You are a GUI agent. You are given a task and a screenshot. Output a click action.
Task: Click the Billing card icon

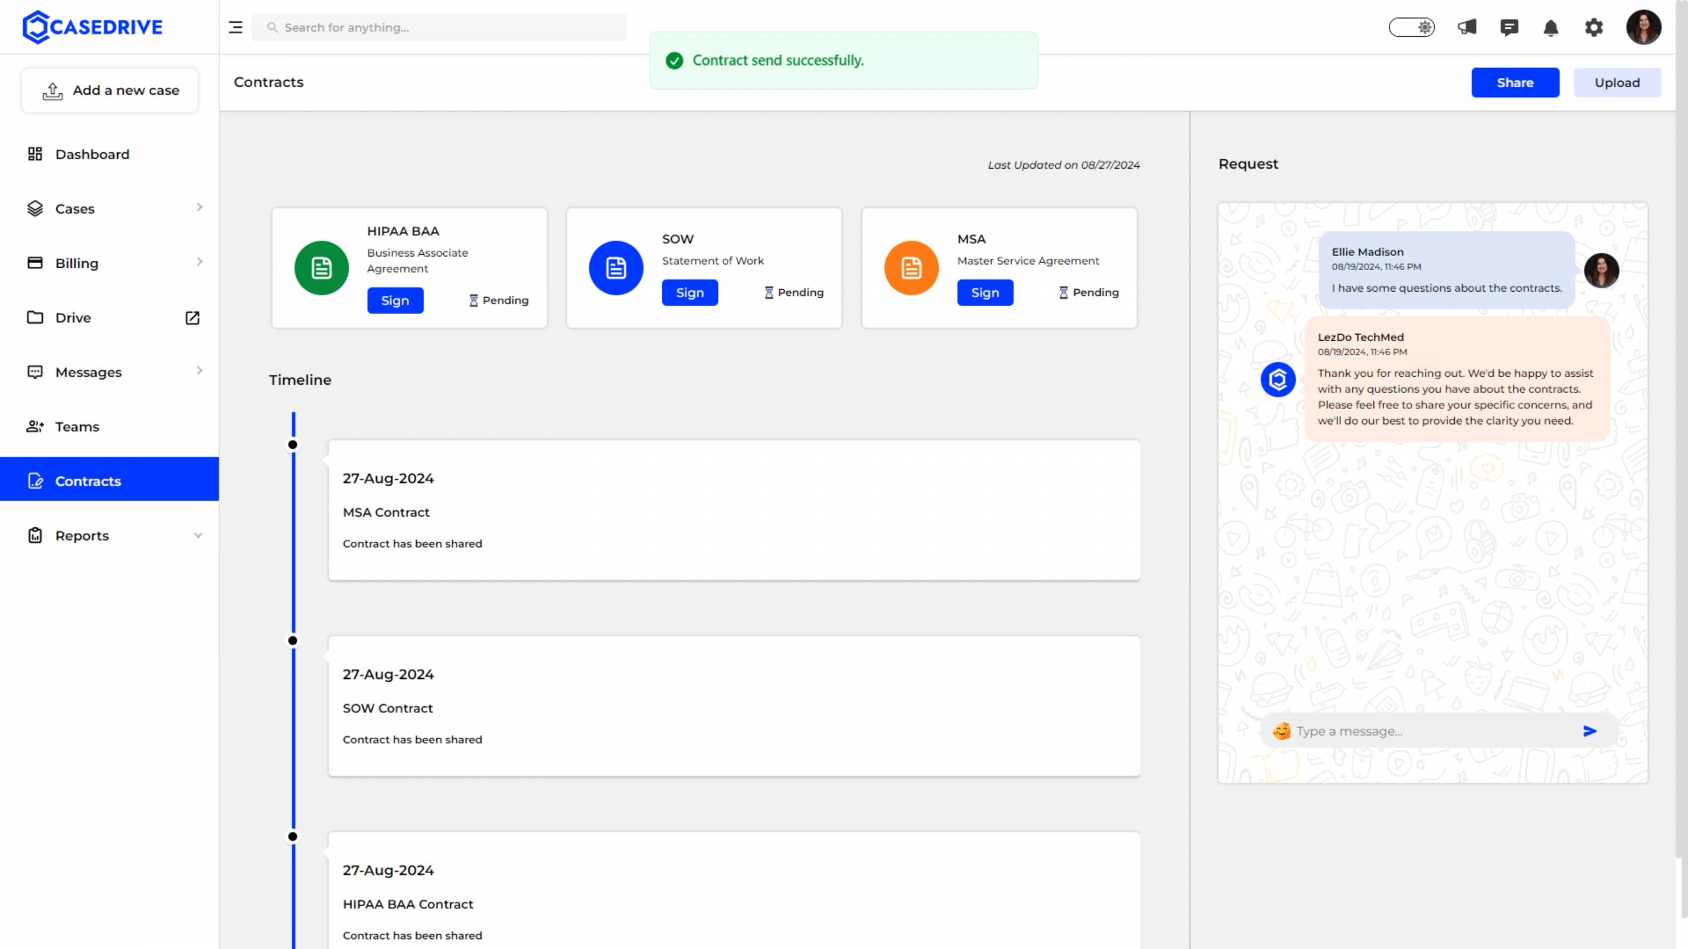click(x=35, y=262)
